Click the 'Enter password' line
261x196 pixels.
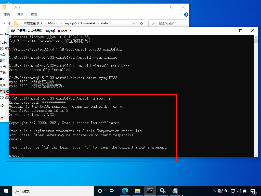(38, 102)
